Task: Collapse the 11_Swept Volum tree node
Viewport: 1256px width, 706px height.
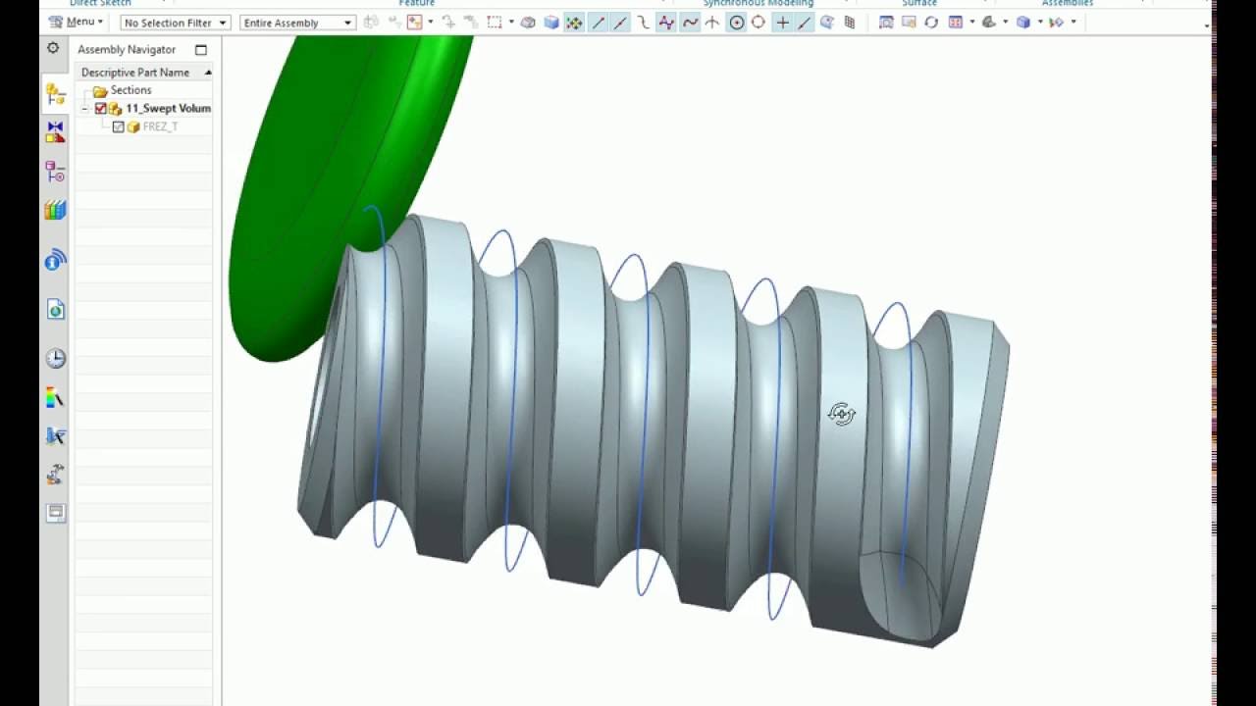Action: click(85, 109)
